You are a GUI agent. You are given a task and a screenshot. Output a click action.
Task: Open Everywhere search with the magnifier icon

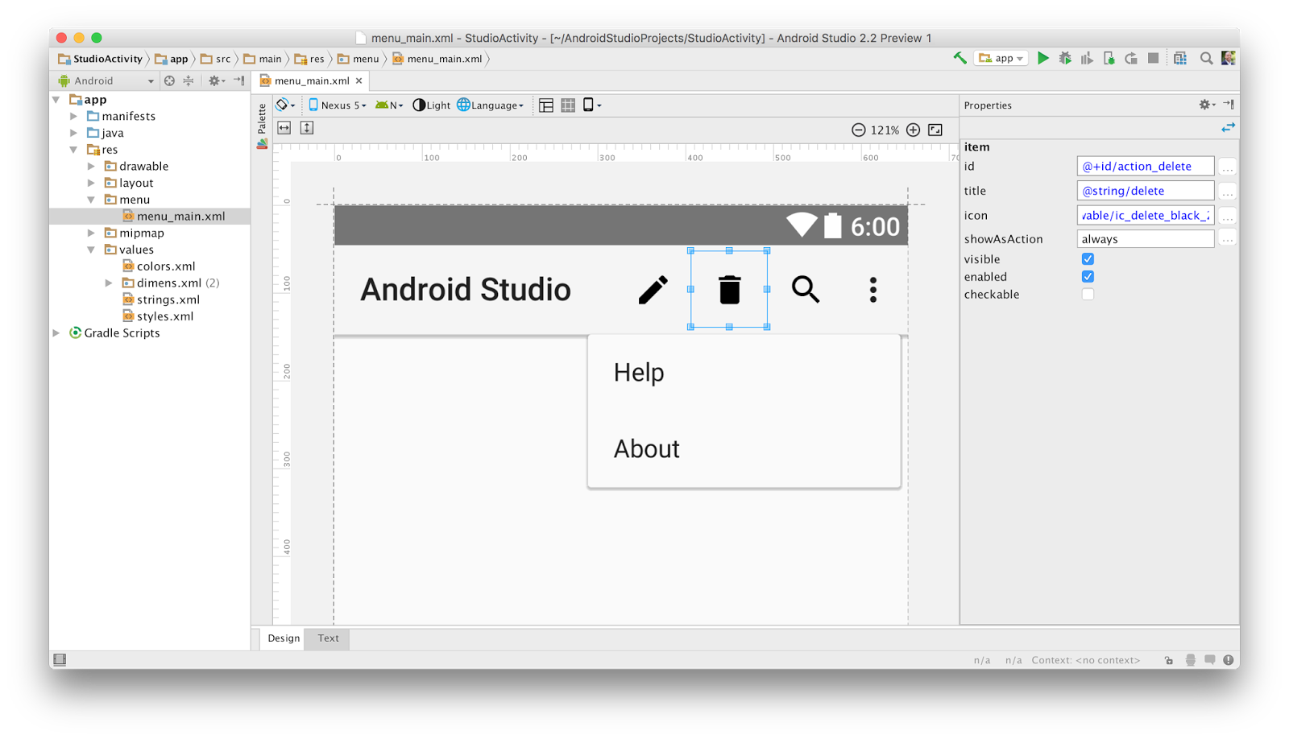[x=1207, y=58]
